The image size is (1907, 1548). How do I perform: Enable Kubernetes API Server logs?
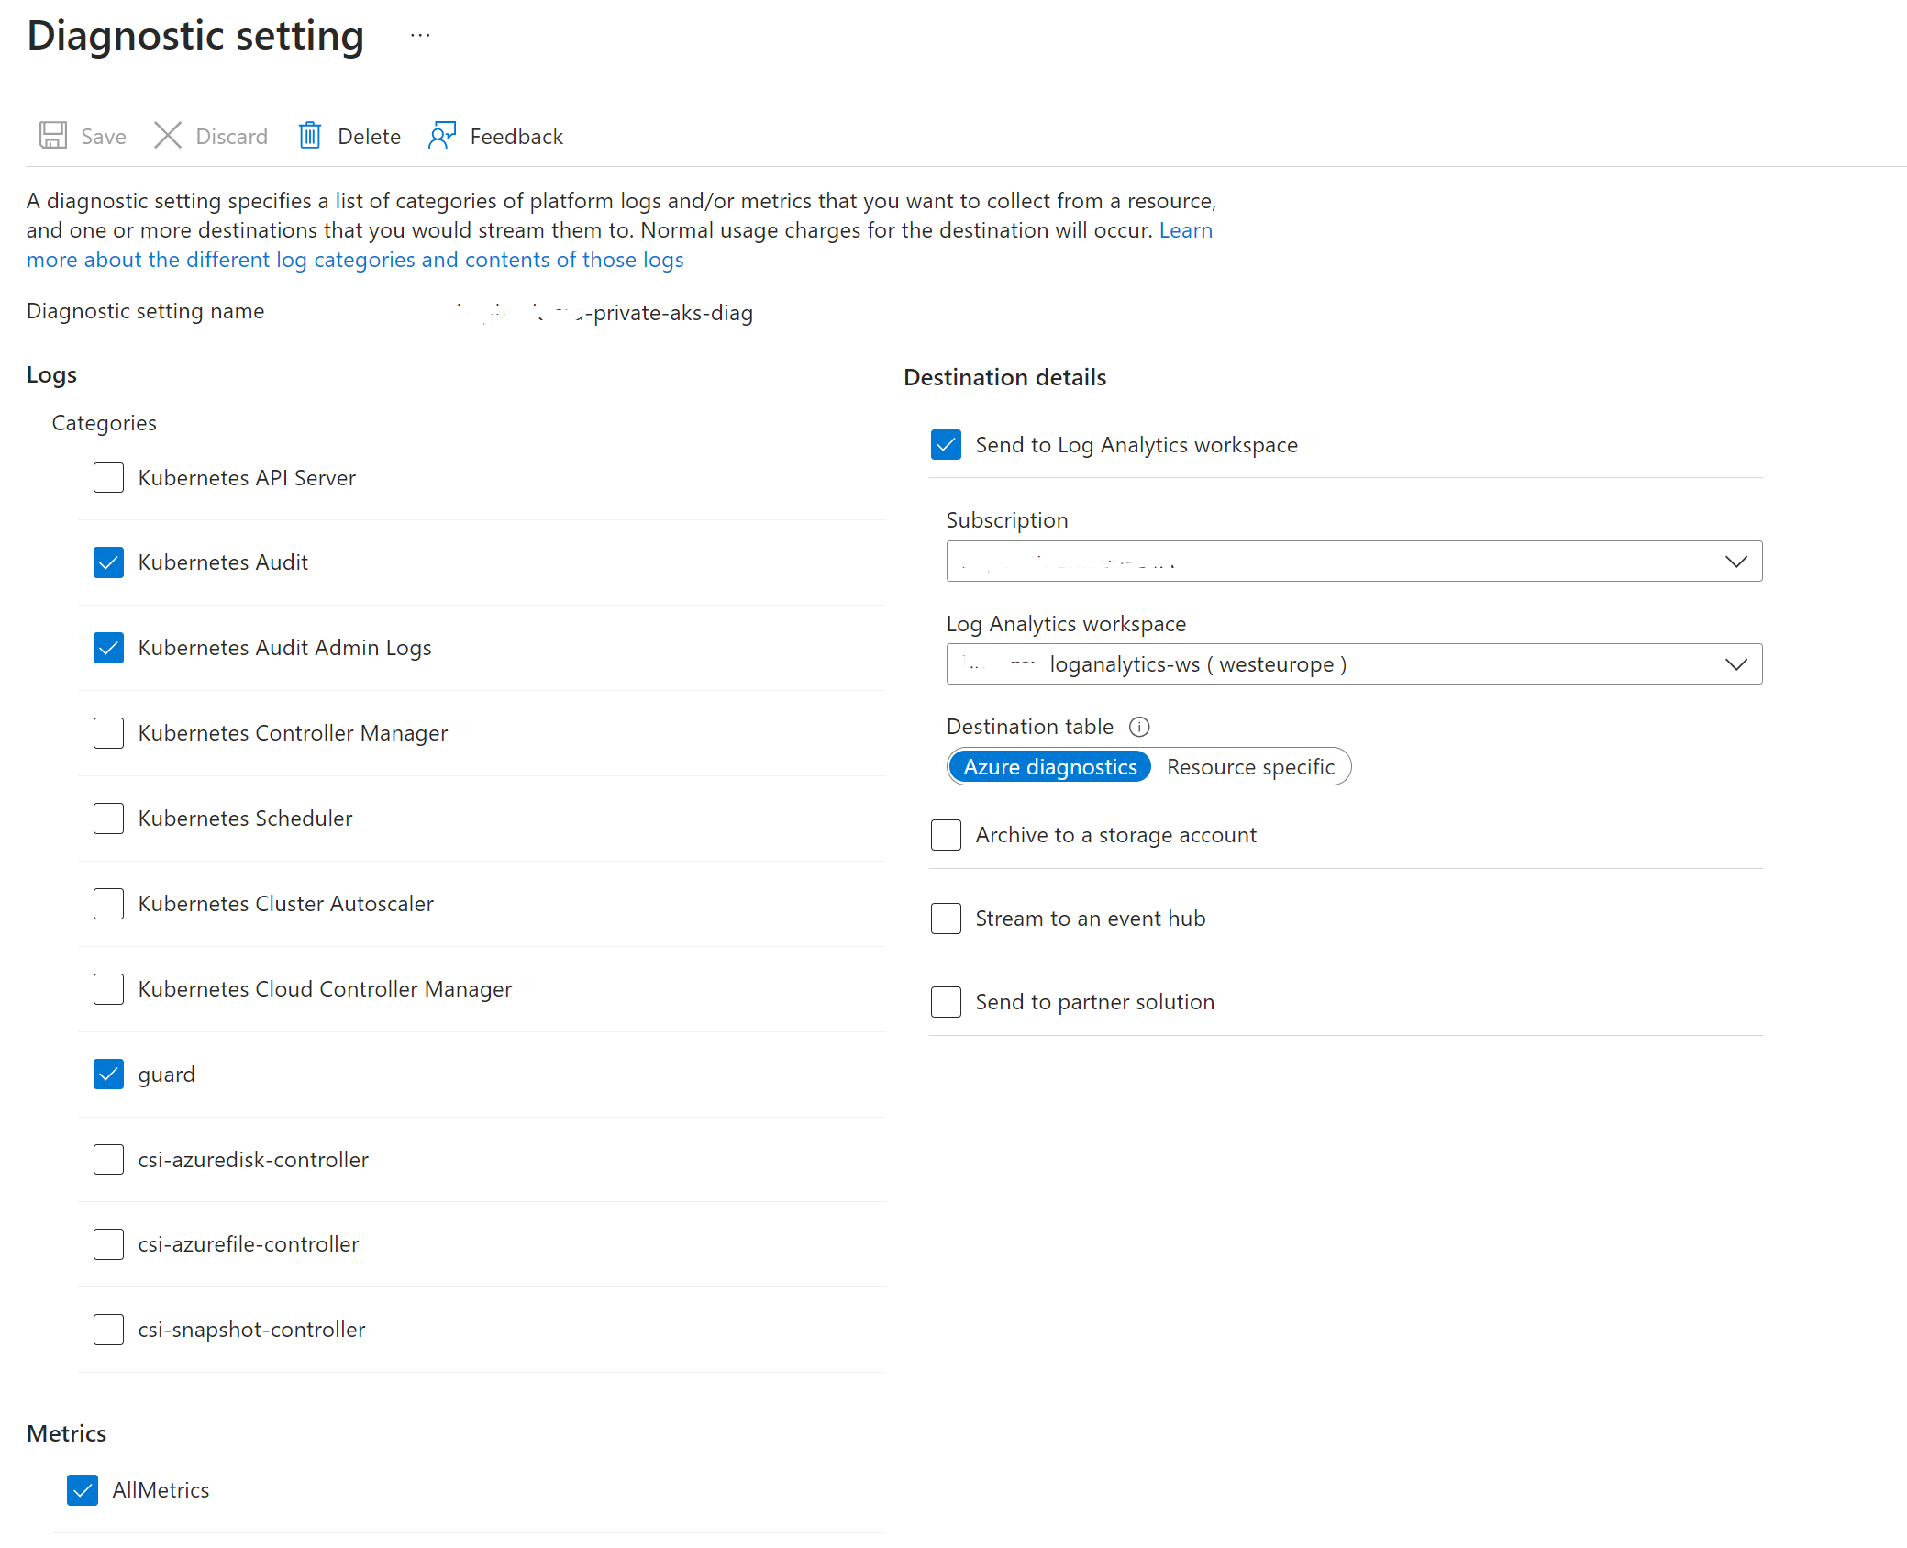[x=108, y=478]
